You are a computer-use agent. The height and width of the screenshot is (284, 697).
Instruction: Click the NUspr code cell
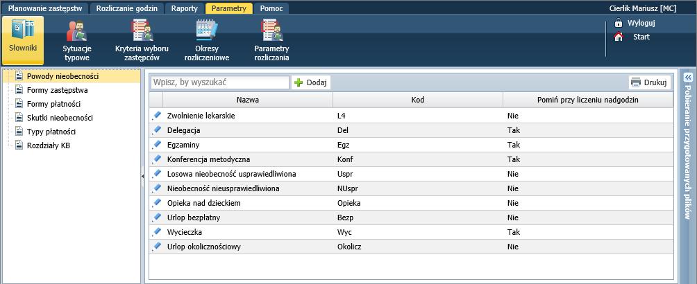pyautogui.click(x=418, y=188)
